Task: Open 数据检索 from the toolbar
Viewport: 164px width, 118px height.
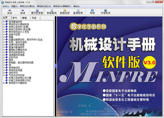Action: click(x=65, y=11)
